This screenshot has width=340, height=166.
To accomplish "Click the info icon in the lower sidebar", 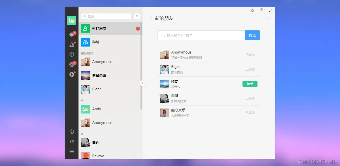I will coord(72,131).
